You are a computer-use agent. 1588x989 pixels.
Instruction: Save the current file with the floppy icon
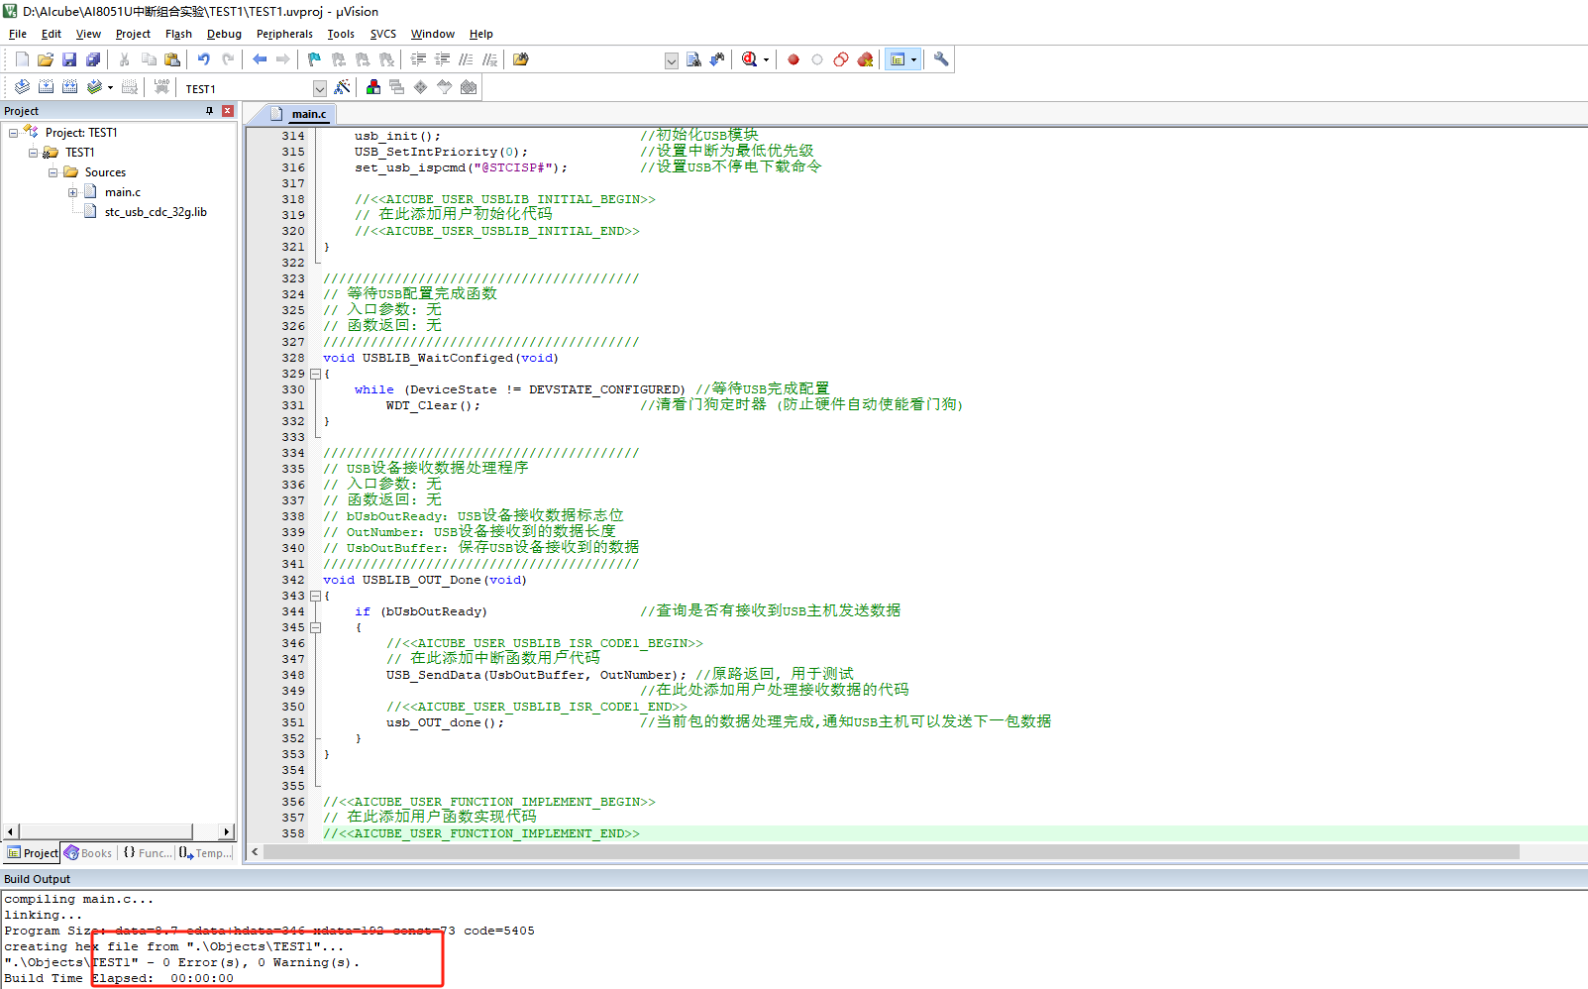point(69,59)
